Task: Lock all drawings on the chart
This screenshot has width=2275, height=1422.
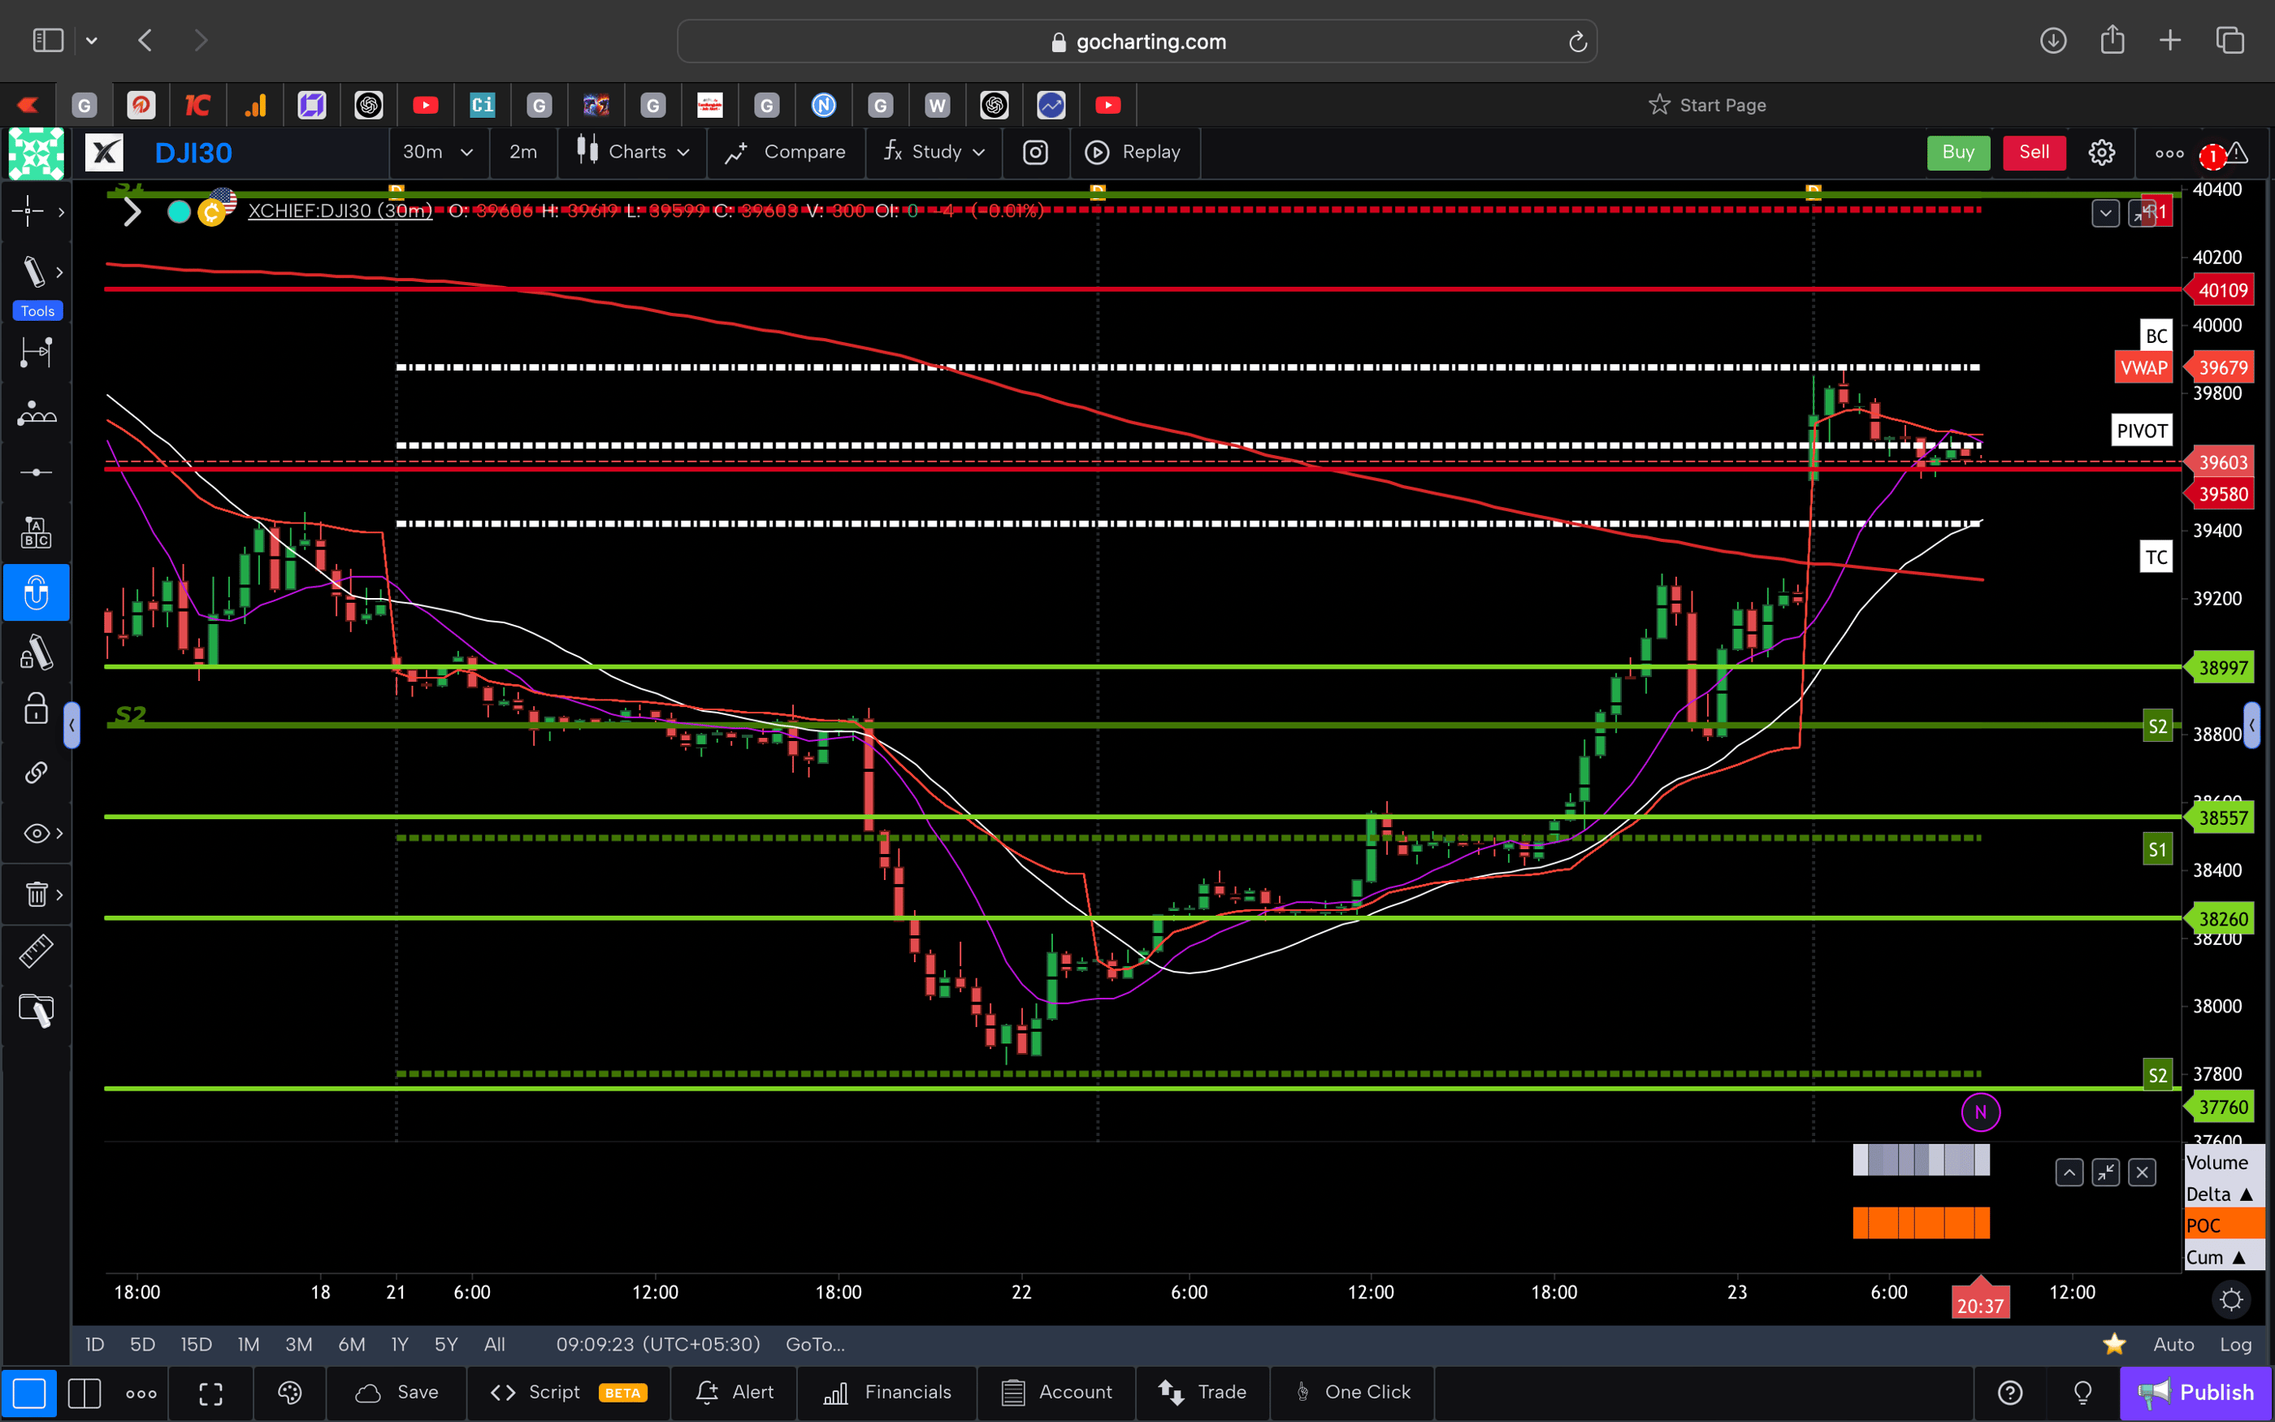Action: (x=36, y=710)
